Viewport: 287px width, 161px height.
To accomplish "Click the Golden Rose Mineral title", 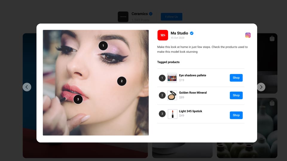I will (x=193, y=92).
